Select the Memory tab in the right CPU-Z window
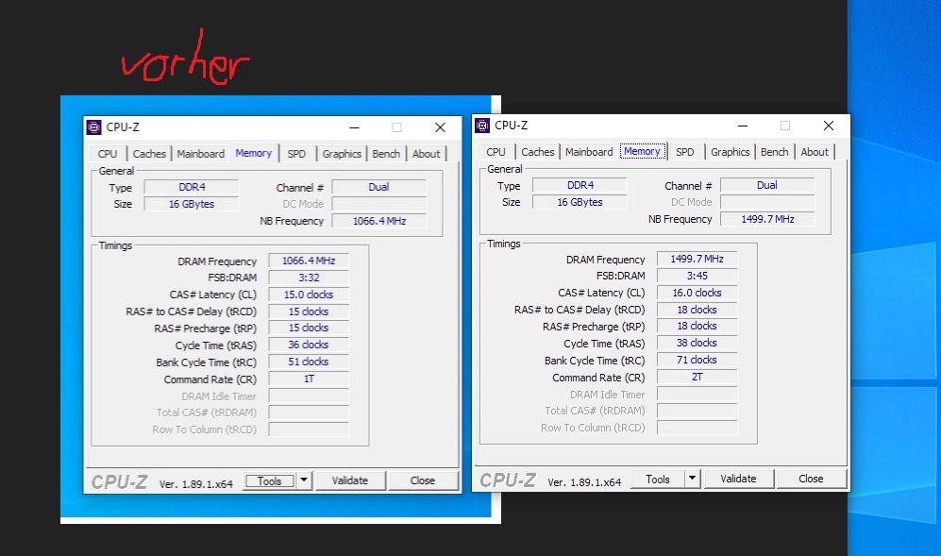Viewport: 941px width, 556px height. pyautogui.click(x=642, y=151)
